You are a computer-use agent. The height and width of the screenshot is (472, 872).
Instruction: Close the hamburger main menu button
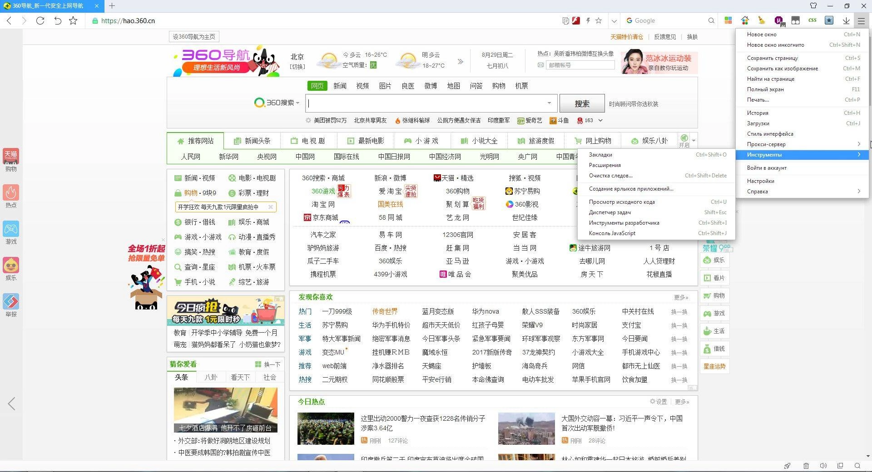coord(861,20)
